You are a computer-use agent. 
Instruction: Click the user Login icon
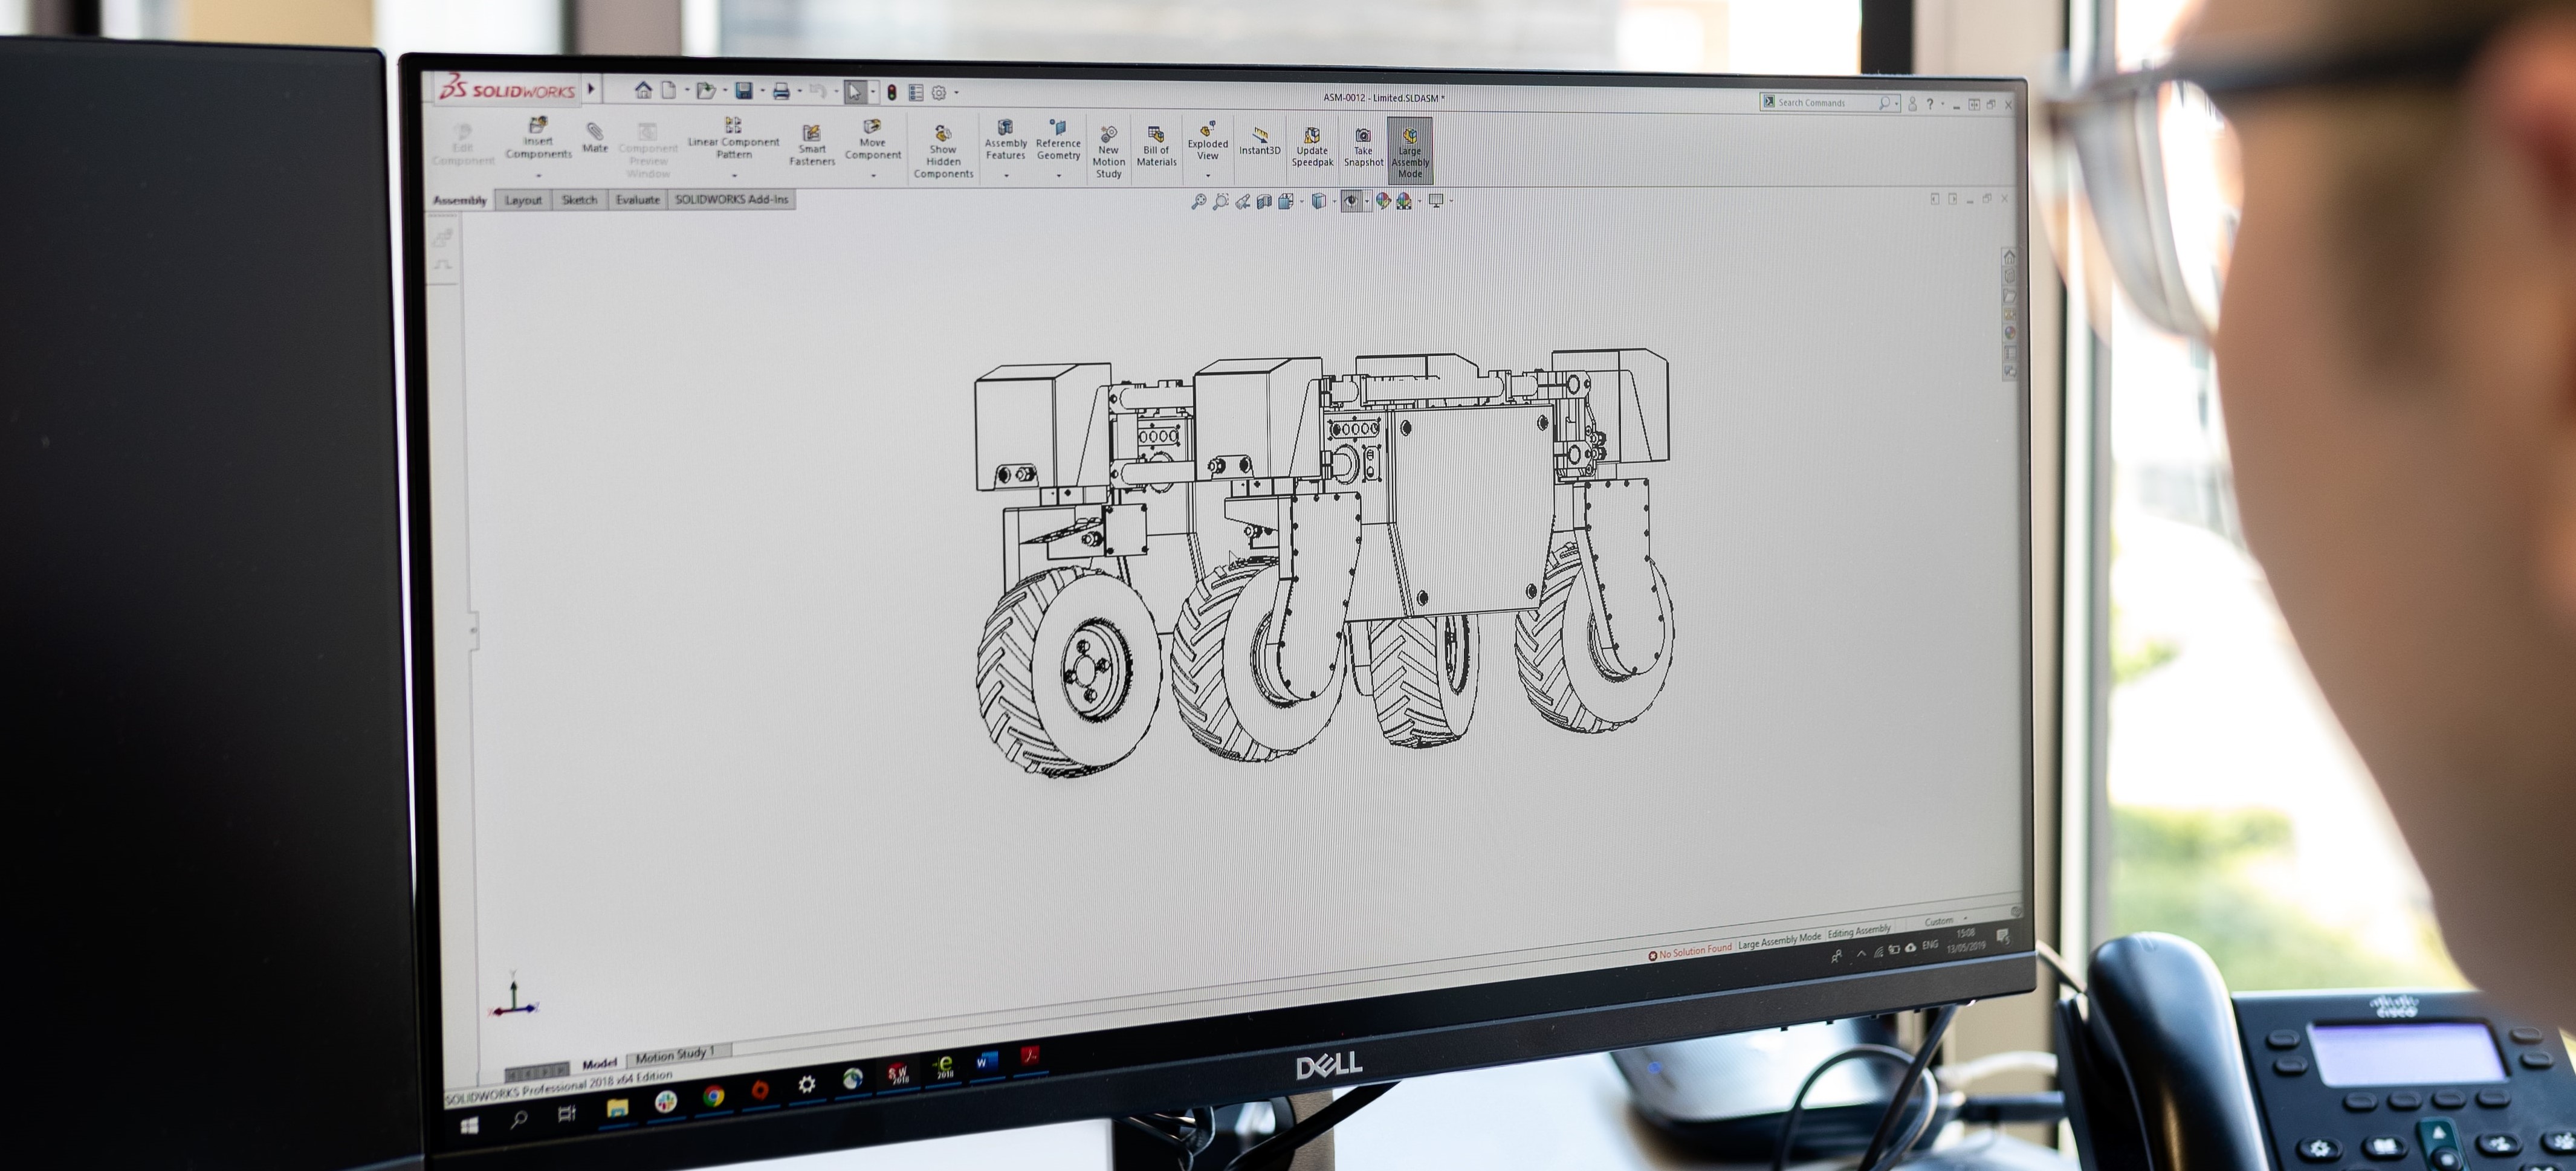1912,104
